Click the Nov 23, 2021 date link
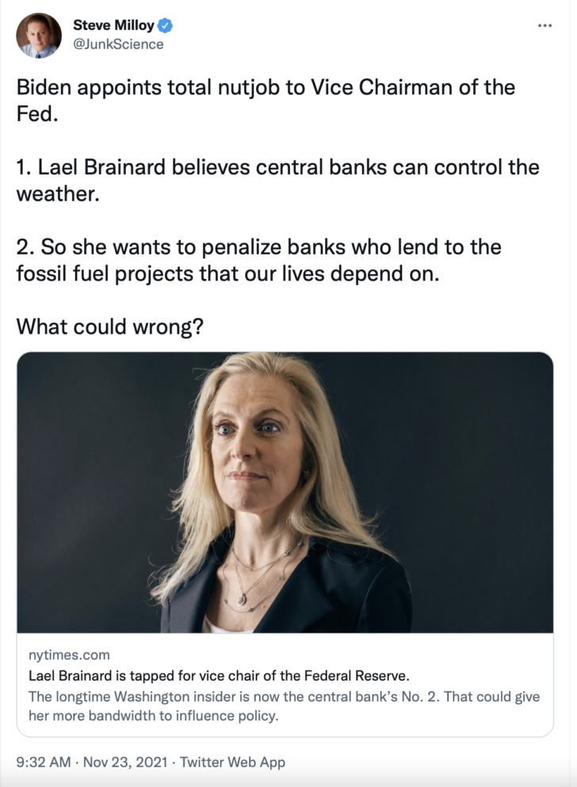The height and width of the screenshot is (787, 577). [125, 762]
